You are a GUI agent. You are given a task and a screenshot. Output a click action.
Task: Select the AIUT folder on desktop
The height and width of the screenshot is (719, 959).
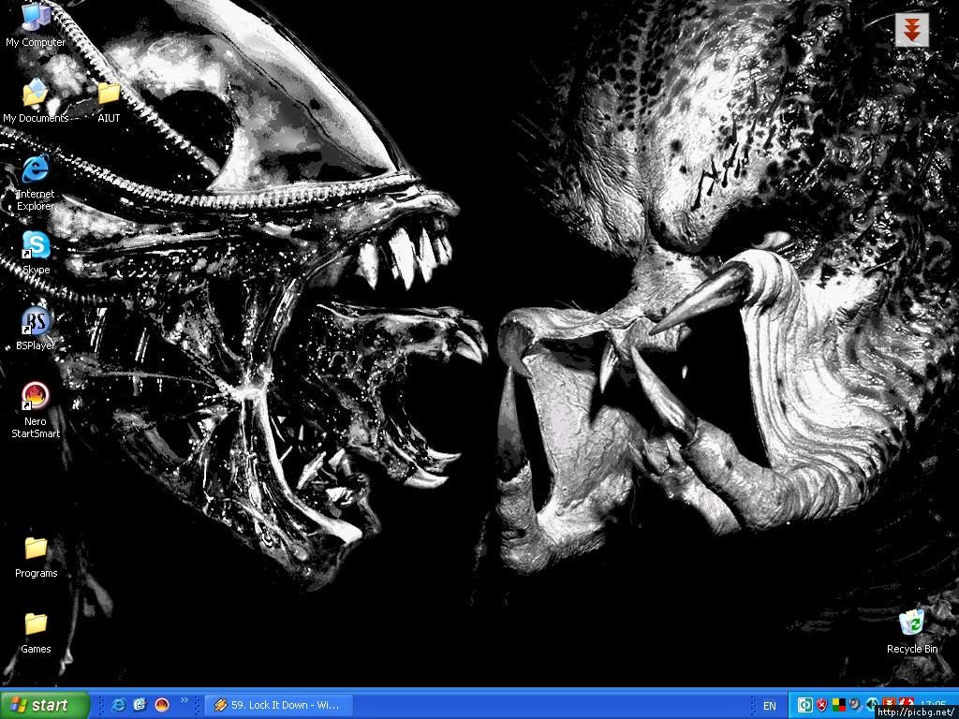click(109, 101)
